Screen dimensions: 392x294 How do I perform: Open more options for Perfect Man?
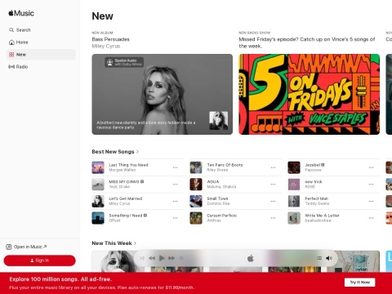pyautogui.click(x=371, y=201)
